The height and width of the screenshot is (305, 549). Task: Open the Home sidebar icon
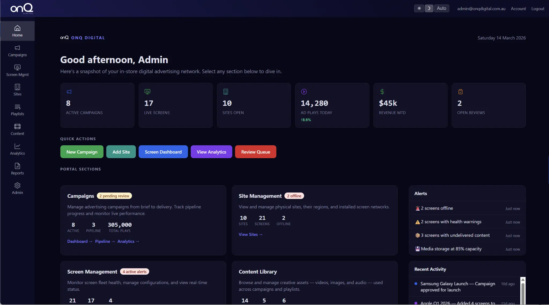[17, 28]
